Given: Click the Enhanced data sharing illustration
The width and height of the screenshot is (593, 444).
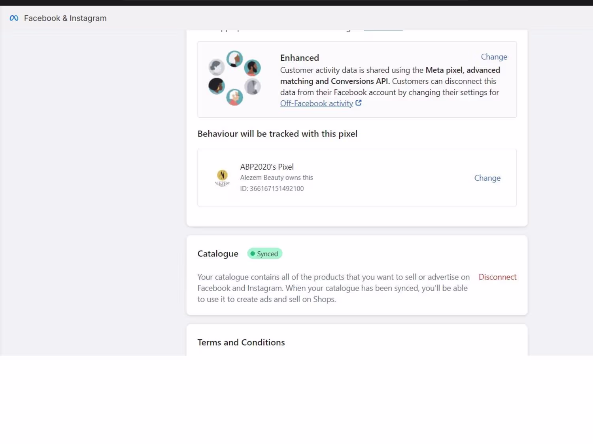Looking at the screenshot, I should point(234,78).
